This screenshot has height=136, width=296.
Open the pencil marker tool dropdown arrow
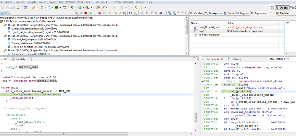[x=107, y=7]
